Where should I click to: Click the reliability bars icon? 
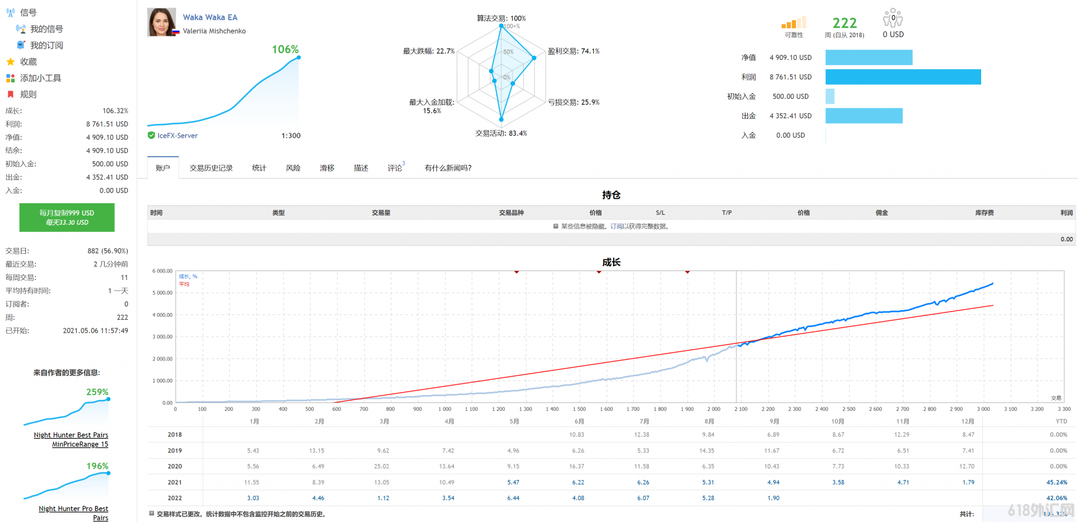[x=794, y=22]
